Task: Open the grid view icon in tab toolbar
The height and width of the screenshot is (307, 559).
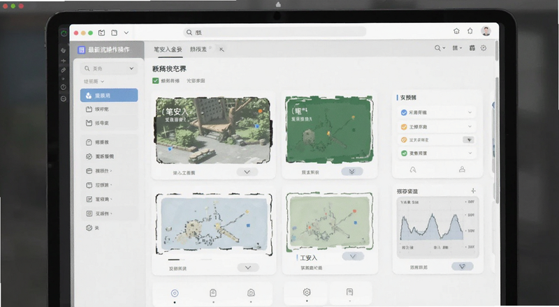Action: [x=472, y=47]
